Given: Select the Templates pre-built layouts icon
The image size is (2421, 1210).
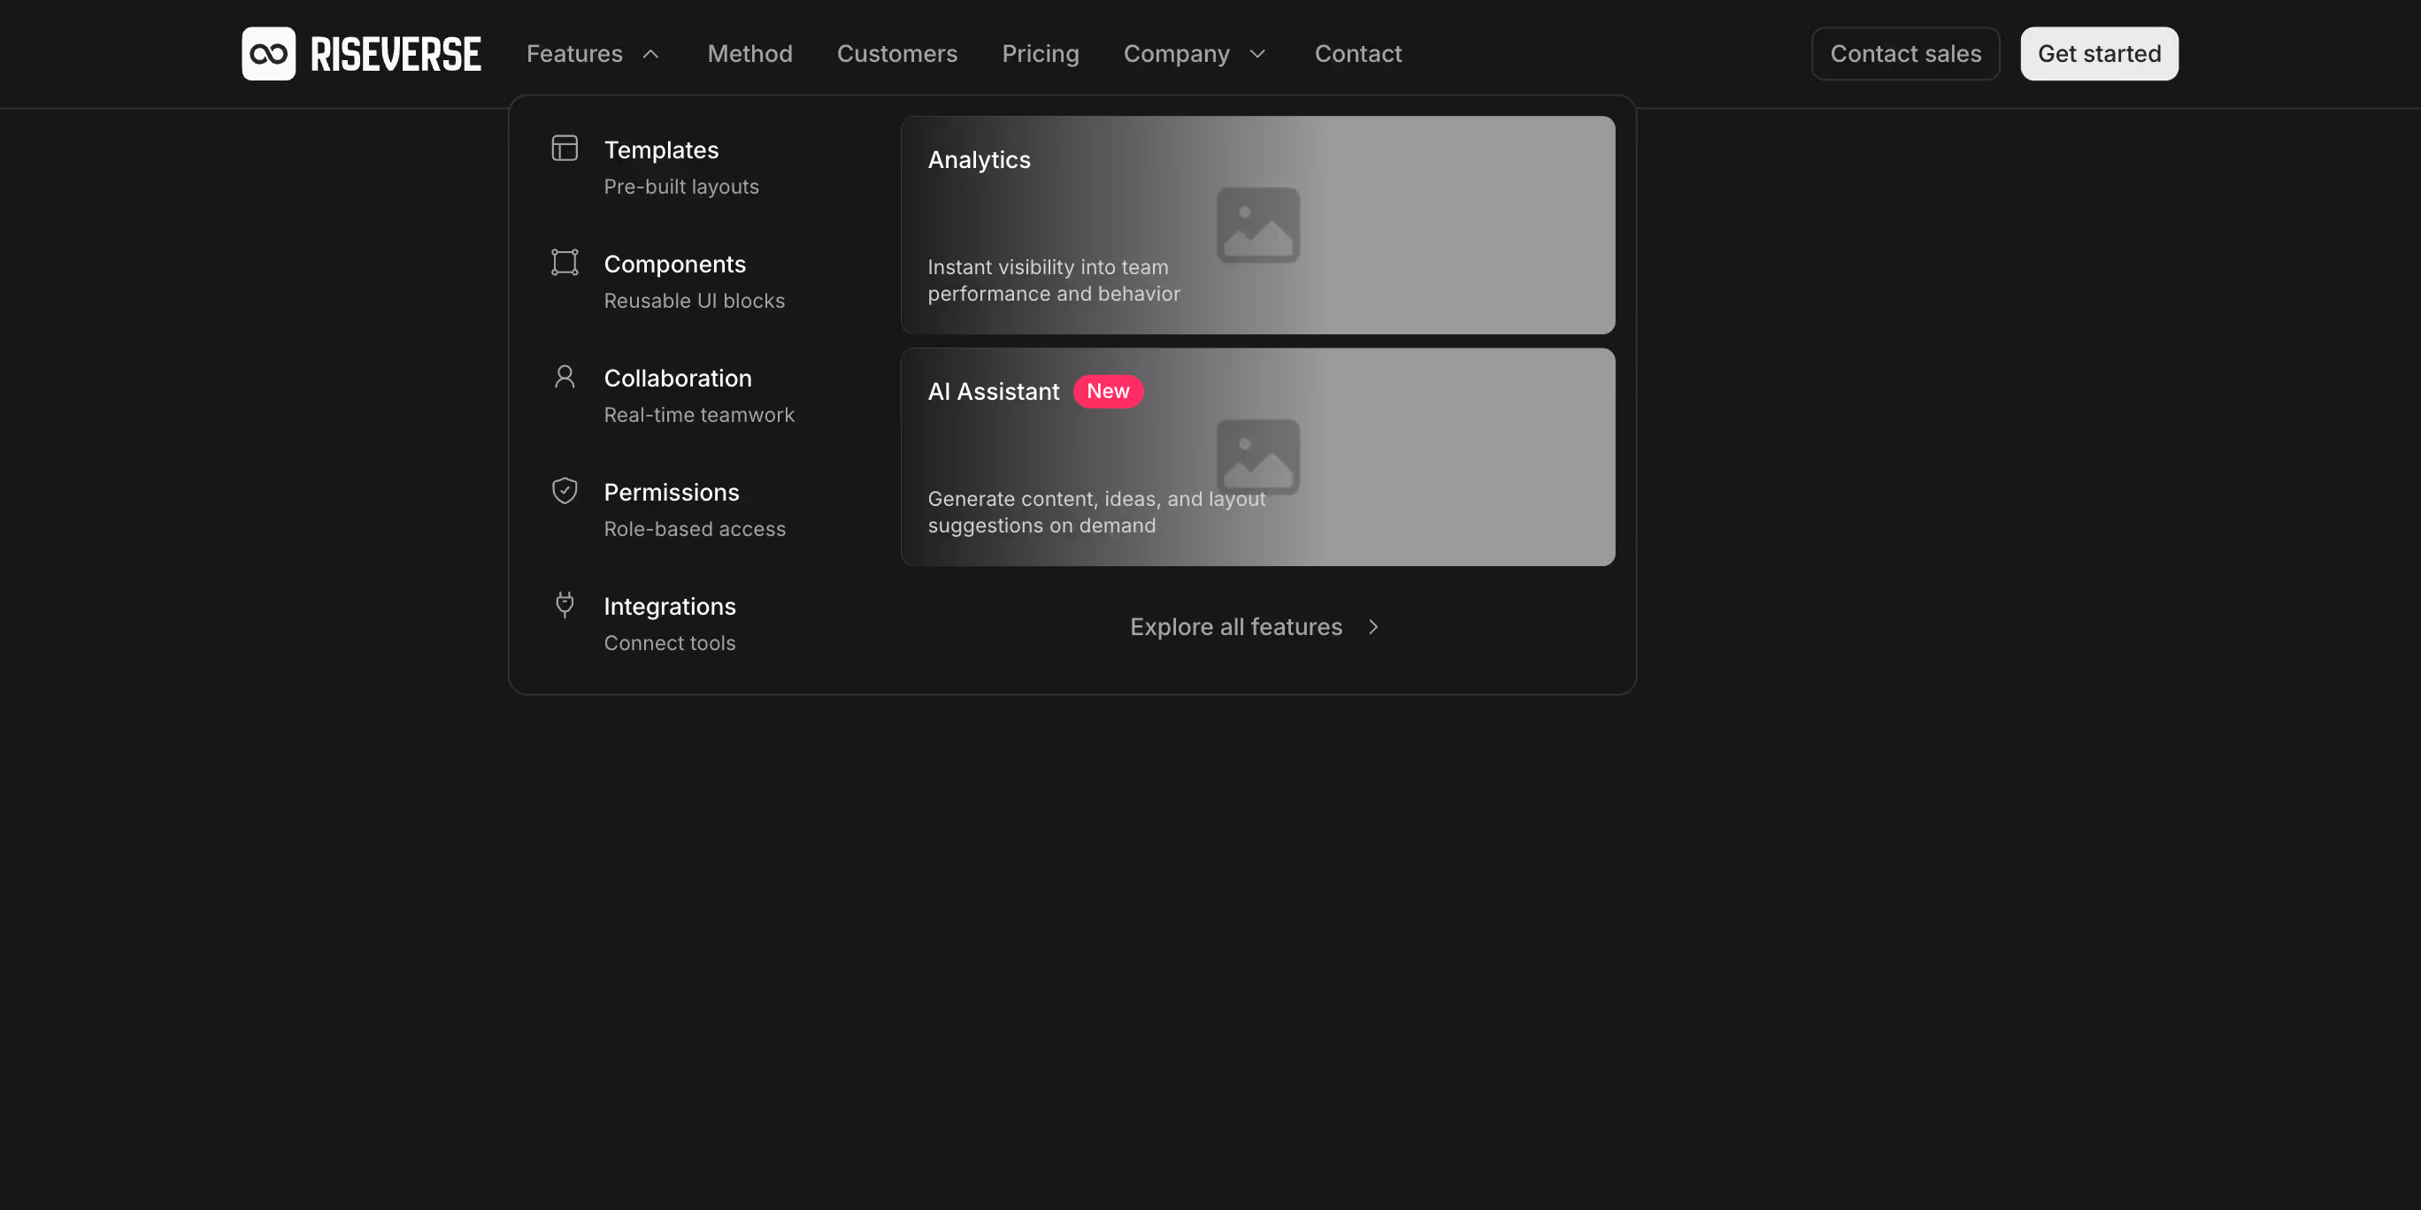Looking at the screenshot, I should pos(564,148).
